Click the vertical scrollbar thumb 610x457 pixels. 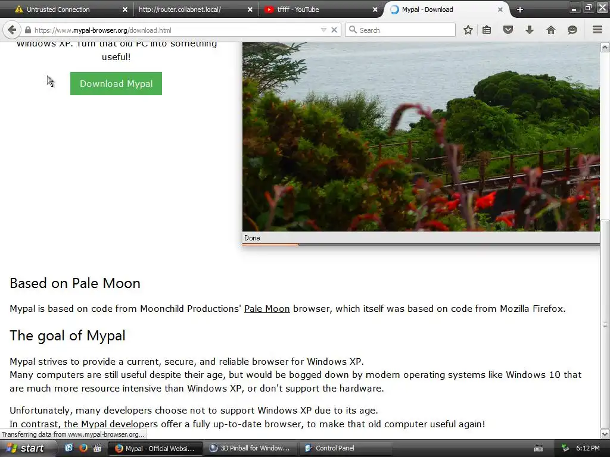coord(605,323)
